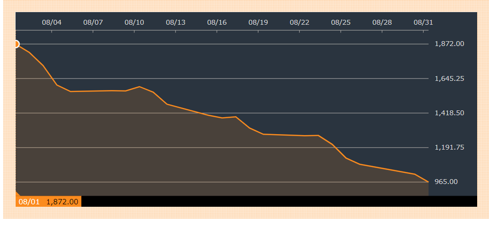Click the 1,645.25 y-axis value
Image resolution: width=499 pixels, height=230 pixels.
coord(449,78)
